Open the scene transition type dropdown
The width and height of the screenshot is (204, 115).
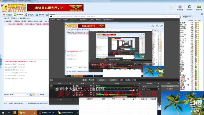(x=149, y=86)
